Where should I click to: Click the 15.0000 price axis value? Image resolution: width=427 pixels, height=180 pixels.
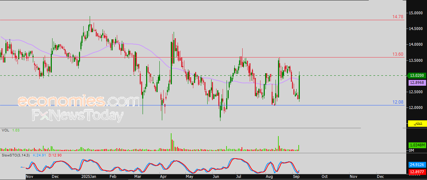pyautogui.click(x=416, y=13)
